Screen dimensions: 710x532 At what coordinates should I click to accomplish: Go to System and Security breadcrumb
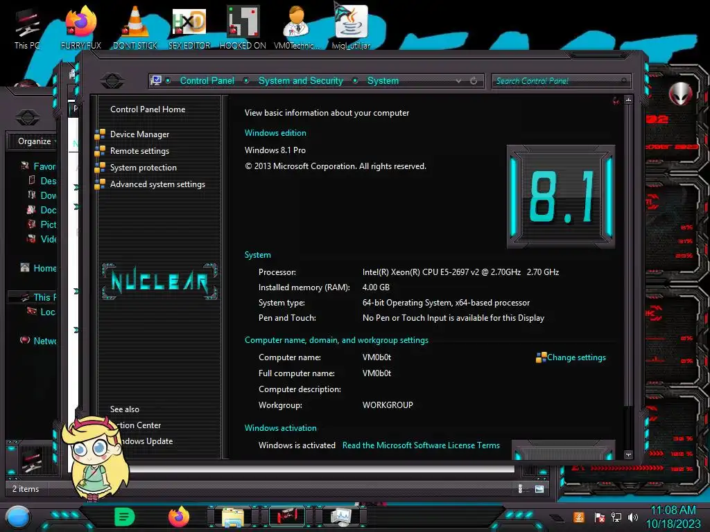click(301, 80)
